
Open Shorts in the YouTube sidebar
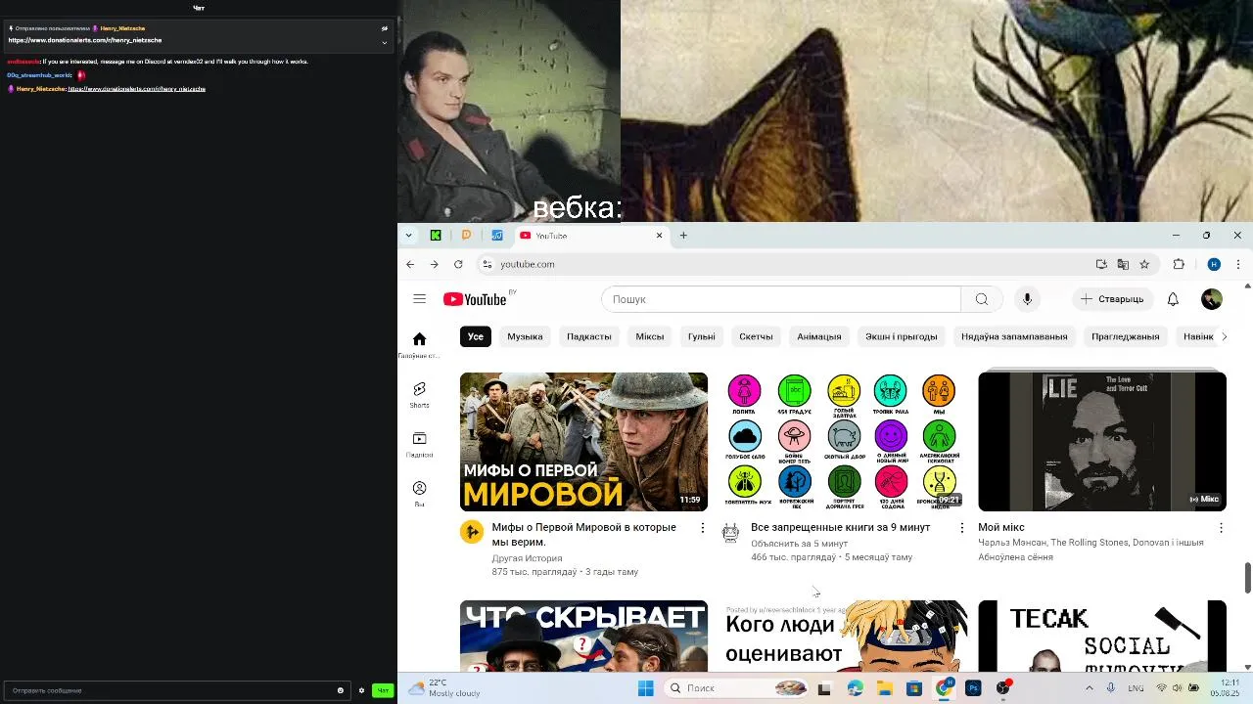pos(419,395)
